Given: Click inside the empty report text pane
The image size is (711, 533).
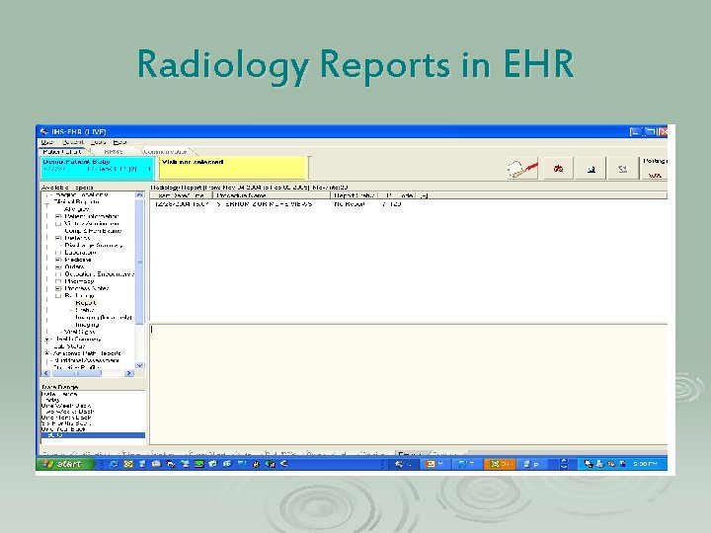Looking at the screenshot, I should point(408,383).
